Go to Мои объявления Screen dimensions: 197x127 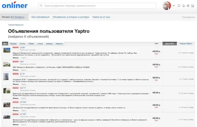pos(40,17)
